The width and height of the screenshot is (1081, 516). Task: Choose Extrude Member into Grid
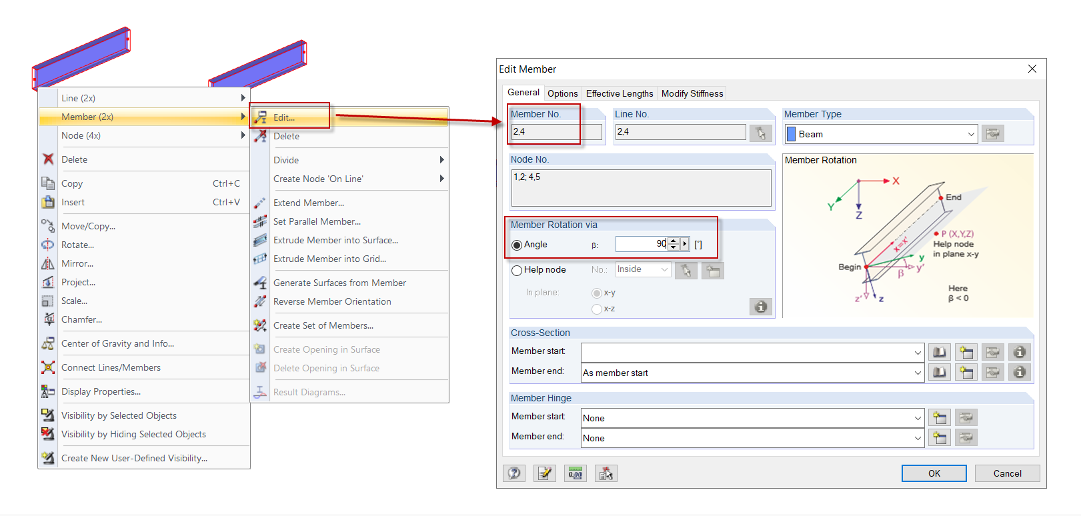pos(350,259)
